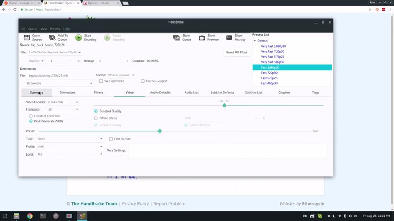Click the encoder Preset speed slider handle
Viewport: 394px width, 221px height.
pyautogui.click(x=160, y=131)
